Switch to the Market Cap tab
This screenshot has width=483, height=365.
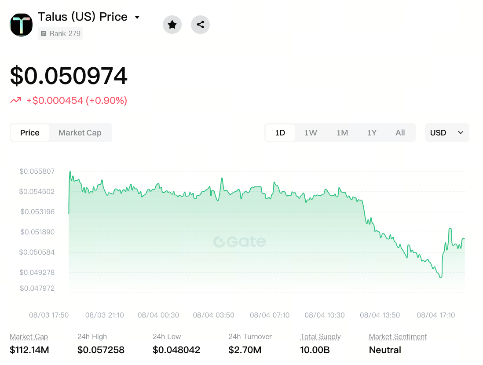[x=80, y=133]
